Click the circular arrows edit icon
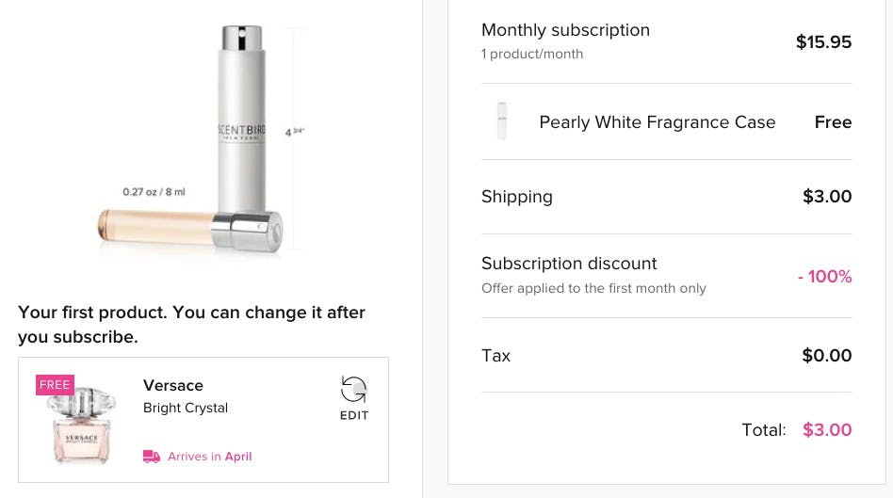The width and height of the screenshot is (893, 498). point(354,389)
